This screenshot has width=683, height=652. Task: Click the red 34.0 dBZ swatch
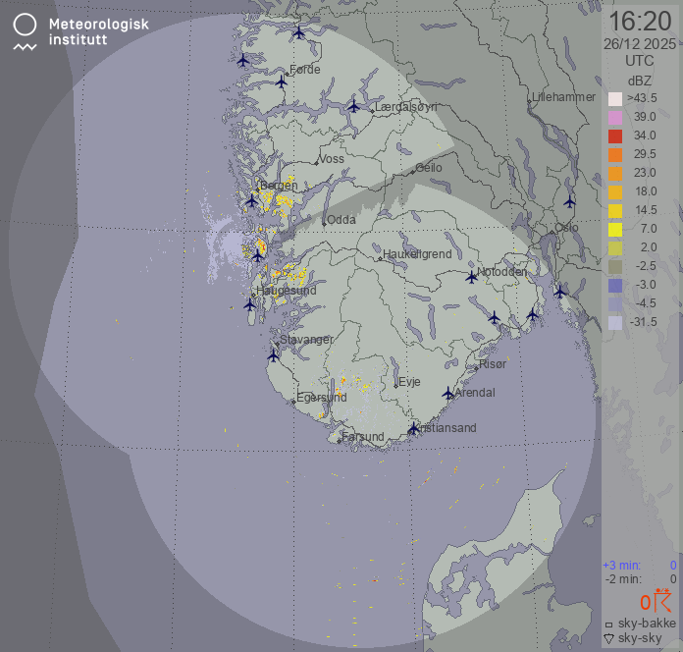point(615,136)
